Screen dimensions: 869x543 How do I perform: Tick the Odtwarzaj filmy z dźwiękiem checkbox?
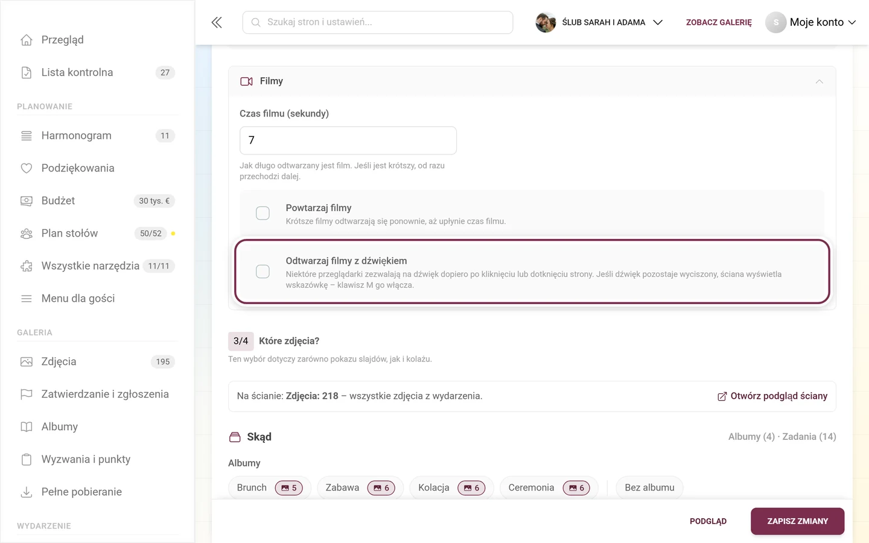coord(263,271)
